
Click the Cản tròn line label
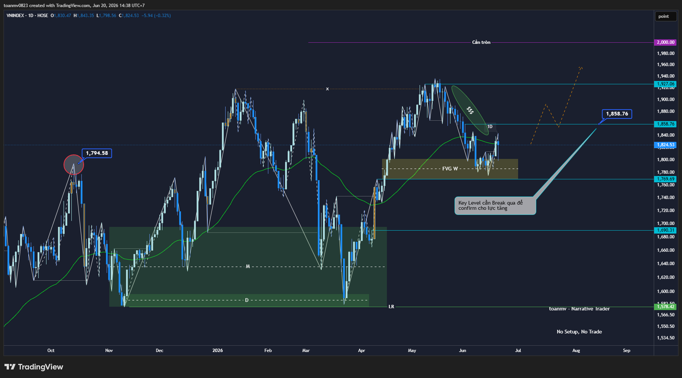click(481, 42)
